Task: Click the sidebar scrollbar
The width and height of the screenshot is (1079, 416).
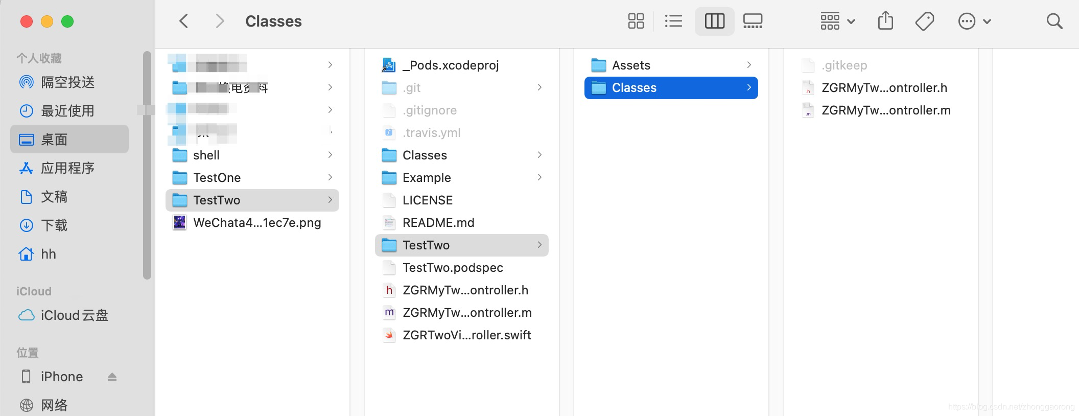Action: tap(147, 165)
